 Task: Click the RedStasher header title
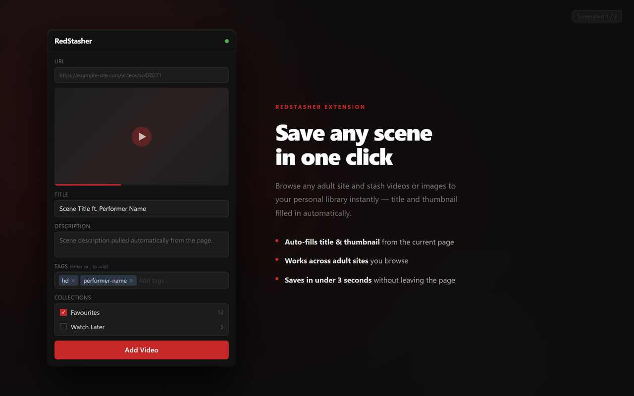coord(73,41)
